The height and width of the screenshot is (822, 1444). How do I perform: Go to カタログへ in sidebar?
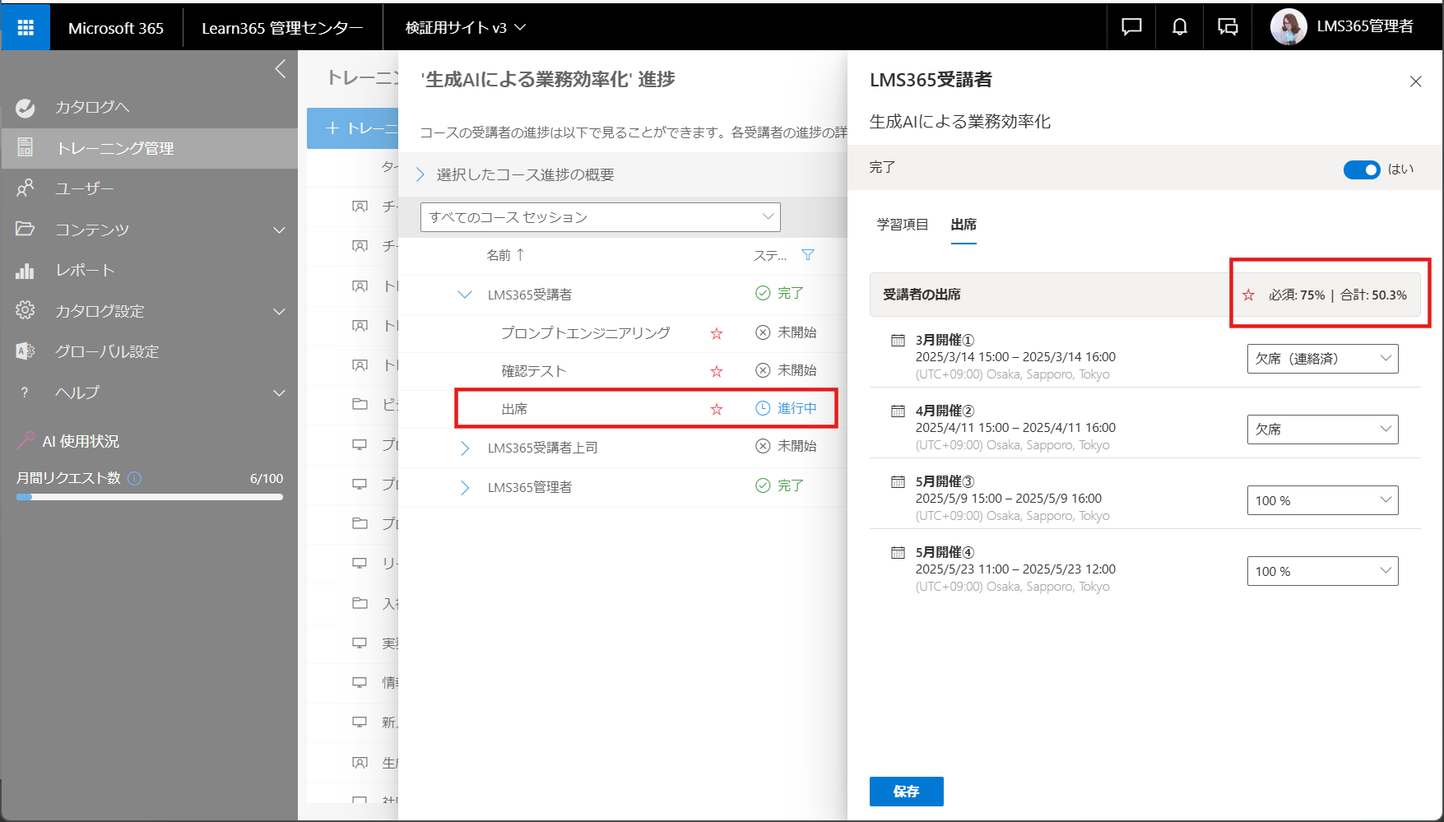92,107
